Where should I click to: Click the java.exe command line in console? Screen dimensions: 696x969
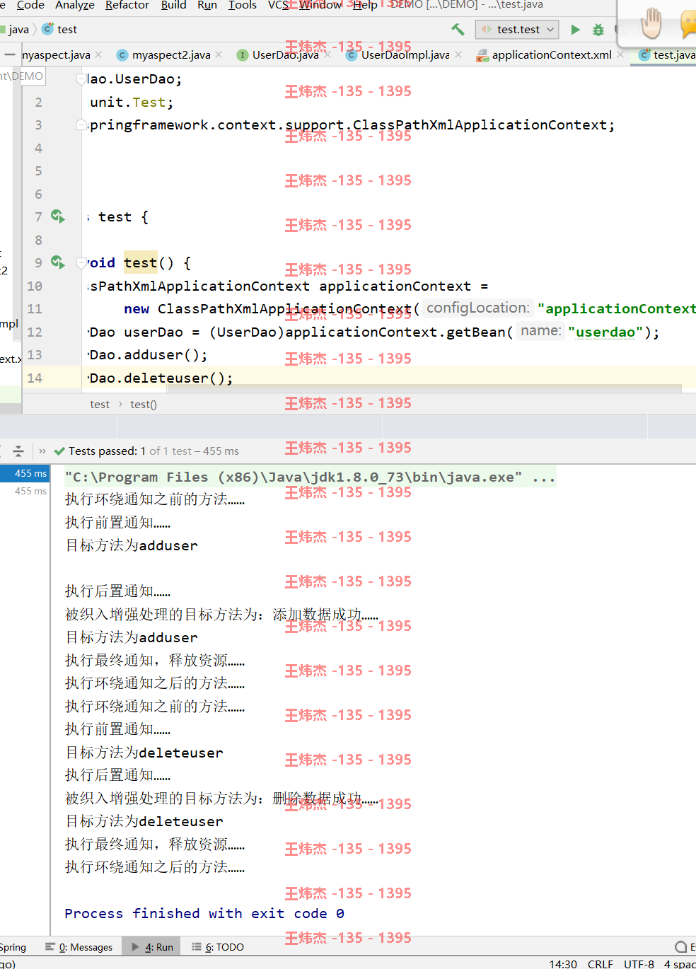point(310,477)
